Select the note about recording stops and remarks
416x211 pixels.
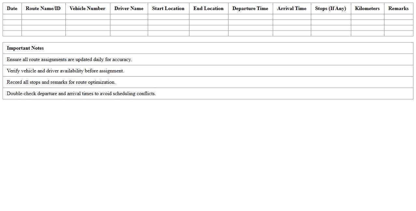(x=62, y=82)
